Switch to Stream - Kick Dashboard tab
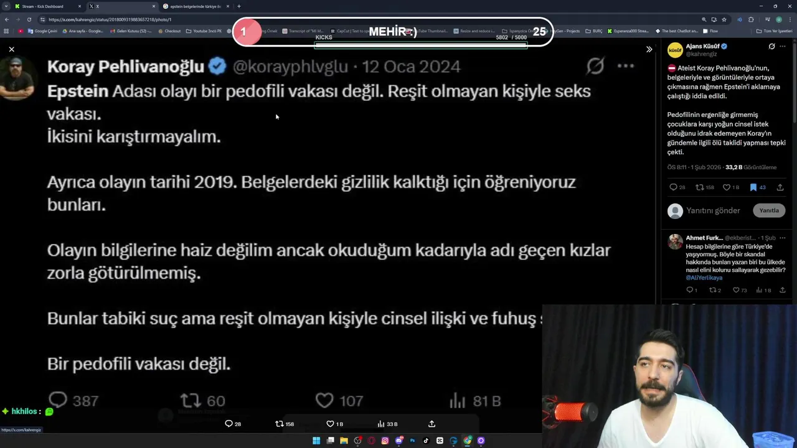The width and height of the screenshot is (797, 448). 47,6
